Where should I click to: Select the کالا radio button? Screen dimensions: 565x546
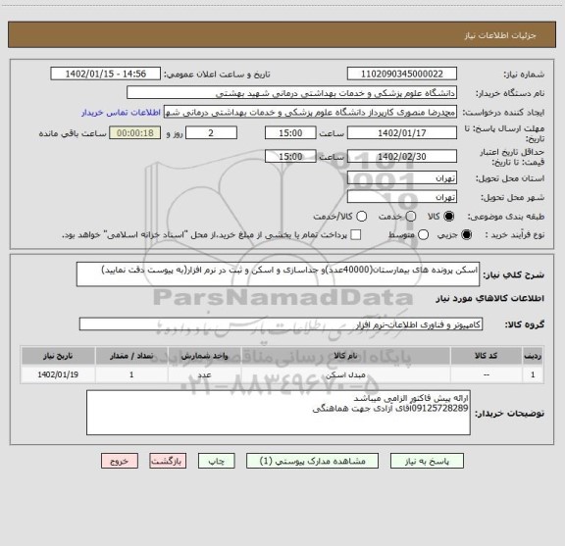click(449, 217)
